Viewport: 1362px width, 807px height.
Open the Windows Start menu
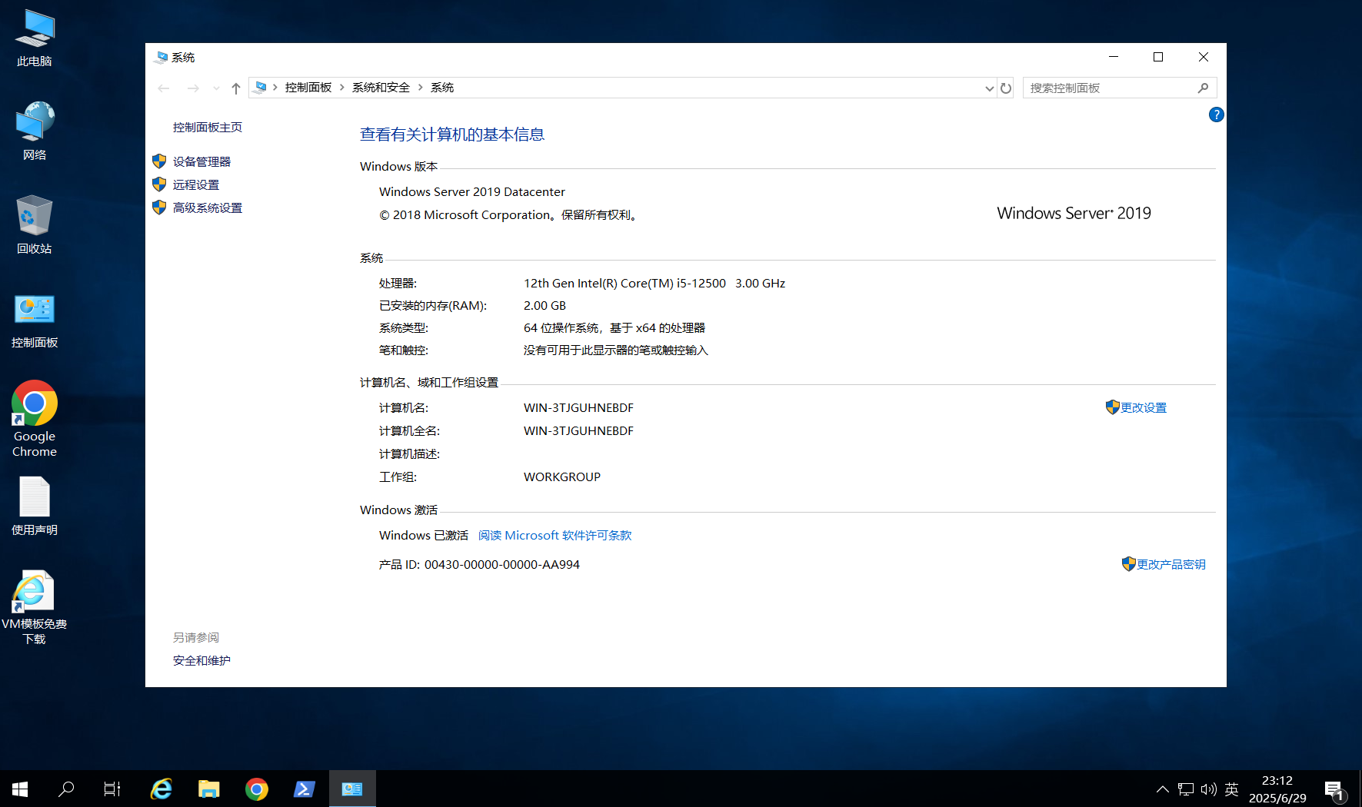tap(20, 789)
